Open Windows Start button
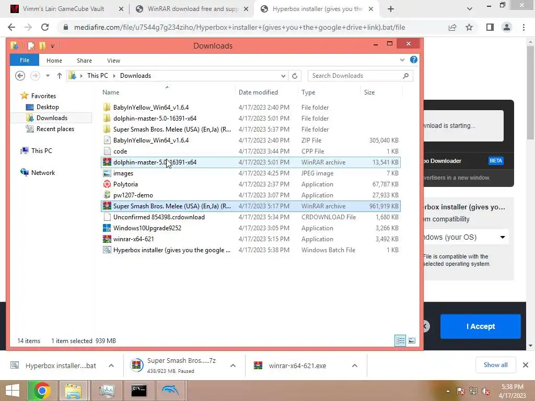 [x=13, y=391]
